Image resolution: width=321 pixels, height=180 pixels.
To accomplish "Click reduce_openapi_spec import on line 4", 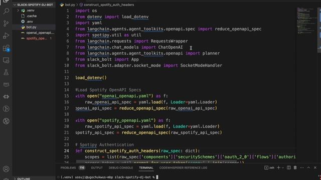I will pos(238,29).
